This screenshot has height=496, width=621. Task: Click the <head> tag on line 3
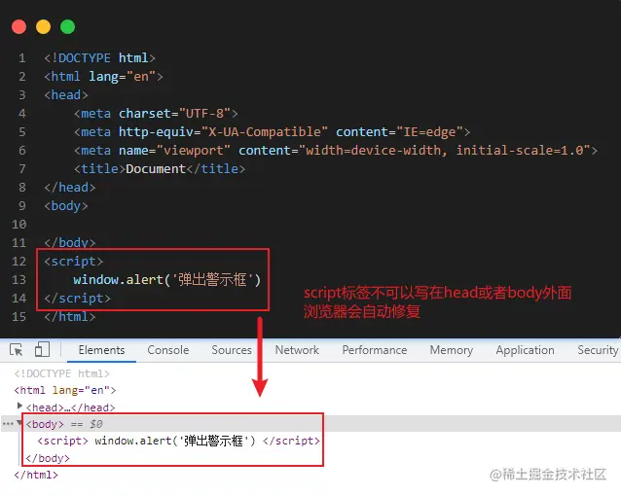(x=66, y=95)
